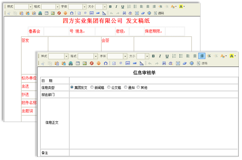The width and height of the screenshot is (242, 160).
Task: Insert radio button element in 信息审核单 editor
Action: point(121,63)
